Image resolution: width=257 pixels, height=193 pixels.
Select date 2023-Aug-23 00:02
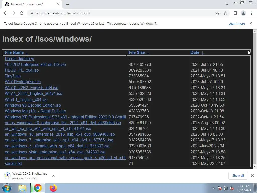(208, 123)
